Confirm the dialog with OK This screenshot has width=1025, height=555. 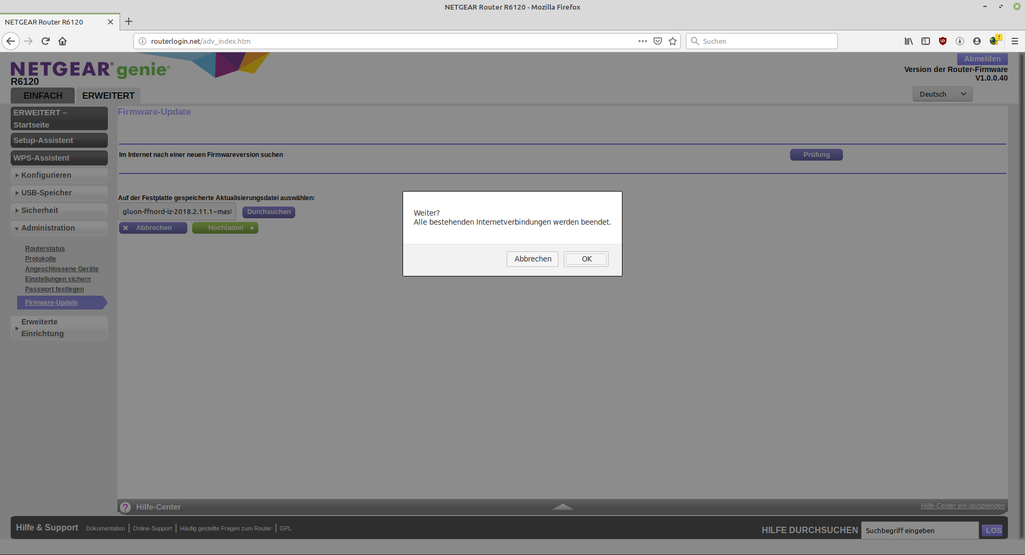click(x=586, y=259)
